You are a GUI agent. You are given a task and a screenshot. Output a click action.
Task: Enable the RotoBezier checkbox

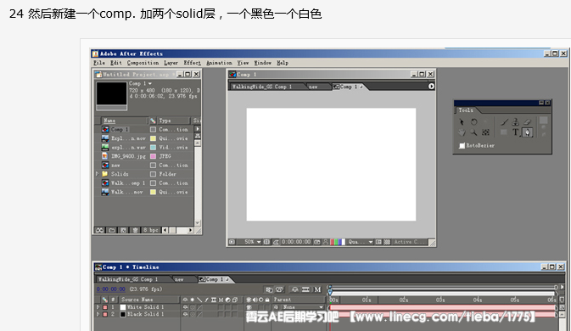point(462,146)
